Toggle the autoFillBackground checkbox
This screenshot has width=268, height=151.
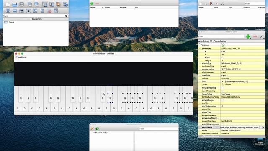[x=222, y=124]
